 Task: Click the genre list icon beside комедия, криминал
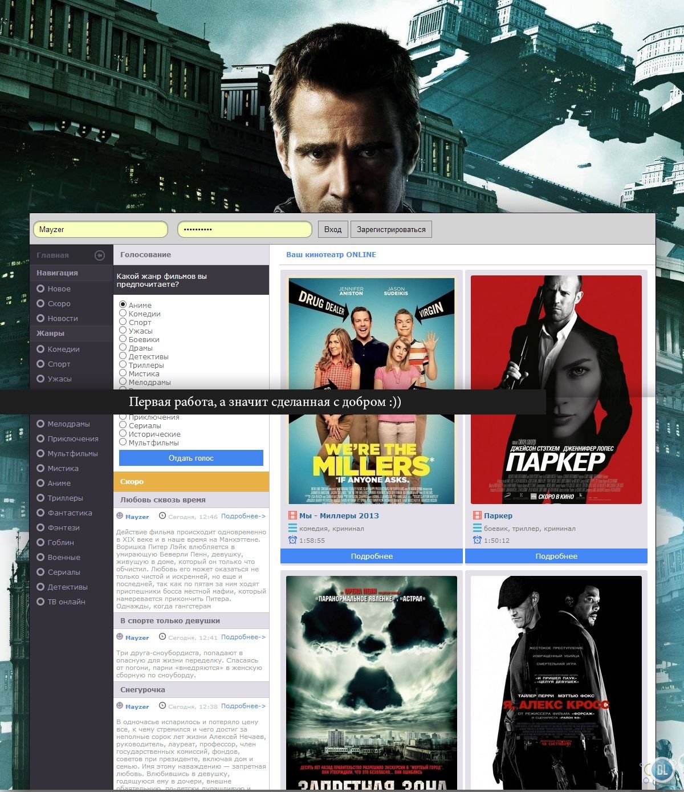pos(292,528)
